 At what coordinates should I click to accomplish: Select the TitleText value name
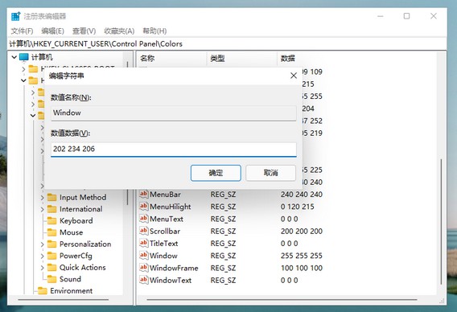click(164, 244)
